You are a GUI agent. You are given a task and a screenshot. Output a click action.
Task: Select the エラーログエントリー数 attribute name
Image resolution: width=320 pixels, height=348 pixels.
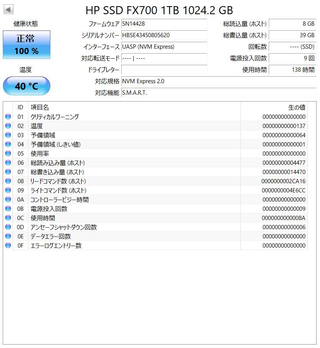[x=56, y=245]
